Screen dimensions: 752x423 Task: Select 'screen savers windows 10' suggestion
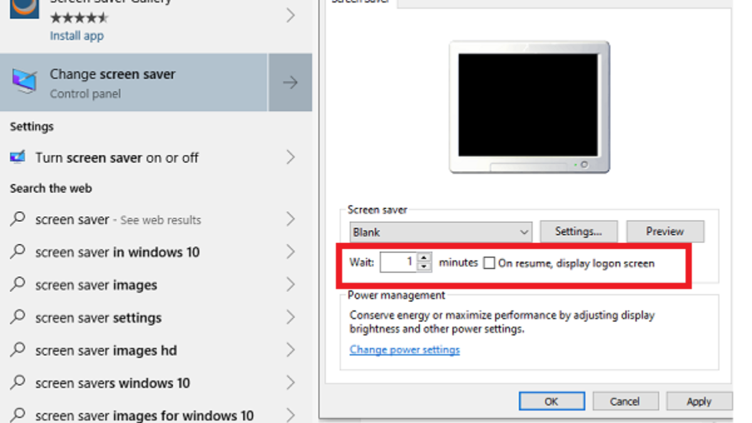coord(112,383)
